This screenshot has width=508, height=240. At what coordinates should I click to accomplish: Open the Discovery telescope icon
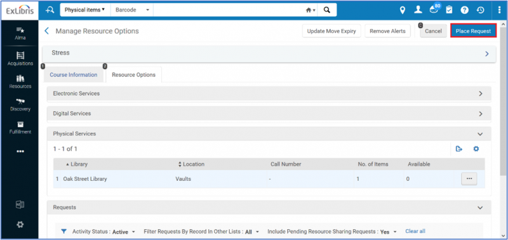tap(20, 102)
